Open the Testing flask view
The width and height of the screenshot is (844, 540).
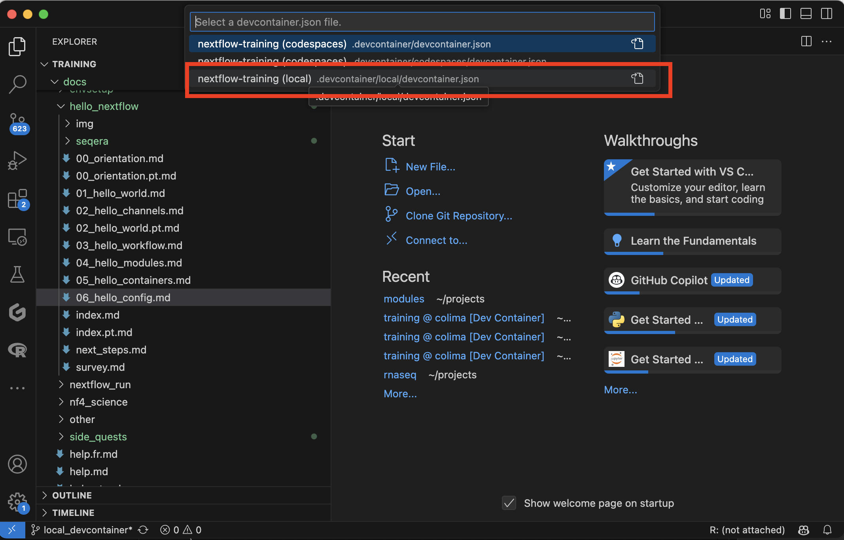pos(17,274)
